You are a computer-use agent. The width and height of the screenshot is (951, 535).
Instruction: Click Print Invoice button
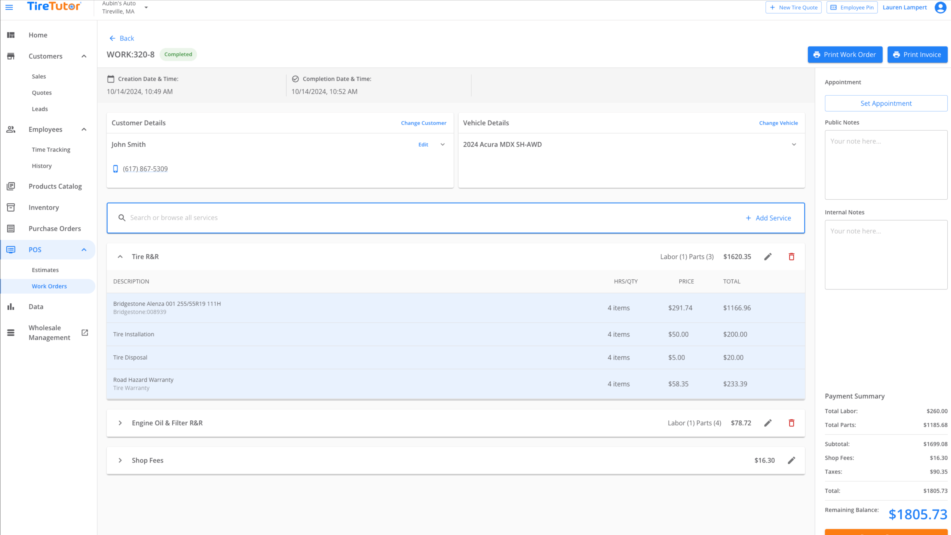(917, 55)
